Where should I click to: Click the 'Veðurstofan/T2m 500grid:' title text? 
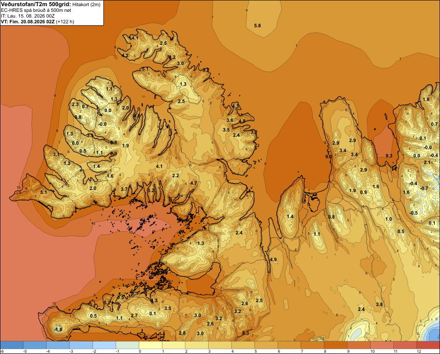pos(36,4)
